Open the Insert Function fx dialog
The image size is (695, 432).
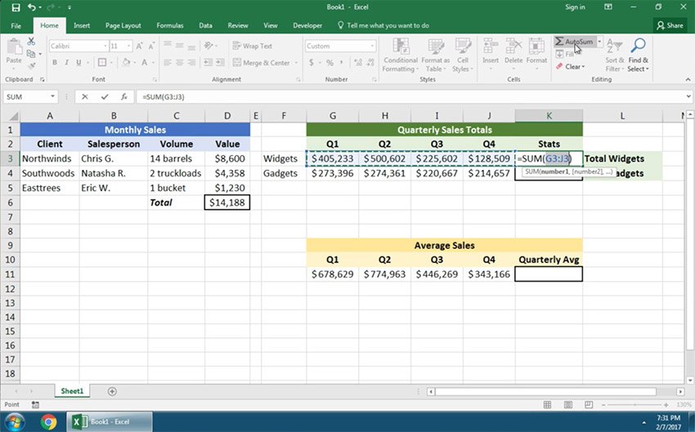pos(123,96)
